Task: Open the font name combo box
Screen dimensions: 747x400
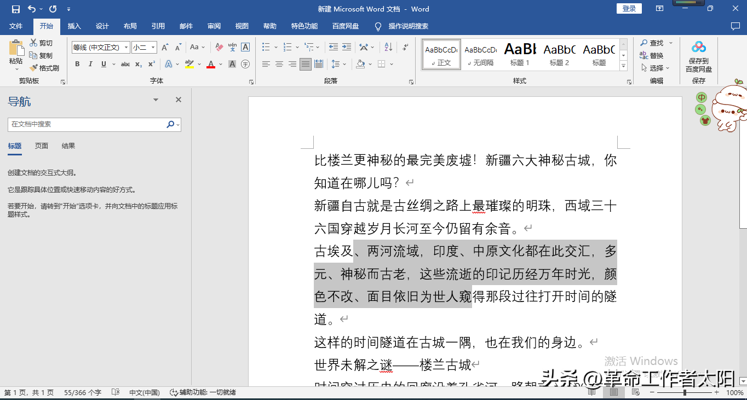Action: pyautogui.click(x=101, y=48)
